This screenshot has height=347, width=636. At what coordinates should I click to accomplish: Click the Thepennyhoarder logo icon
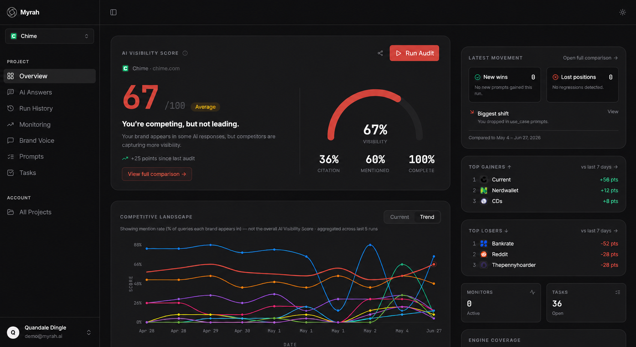(484, 265)
